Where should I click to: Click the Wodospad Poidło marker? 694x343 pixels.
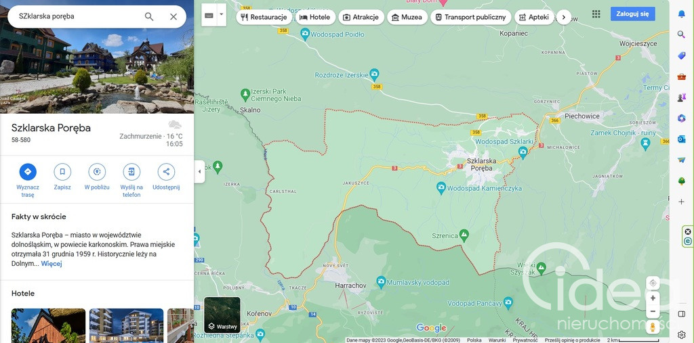coord(305,34)
